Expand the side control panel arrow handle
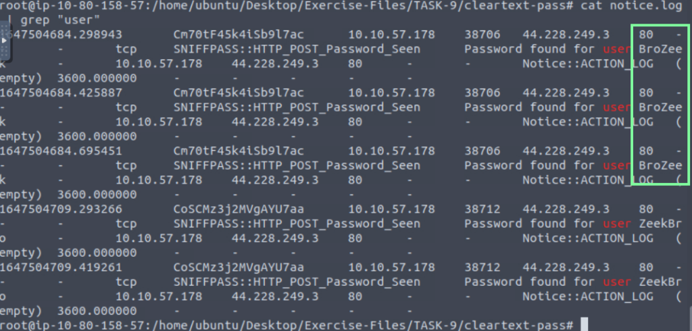Screen dimensions: 692x331 pyautogui.click(x=5, y=40)
